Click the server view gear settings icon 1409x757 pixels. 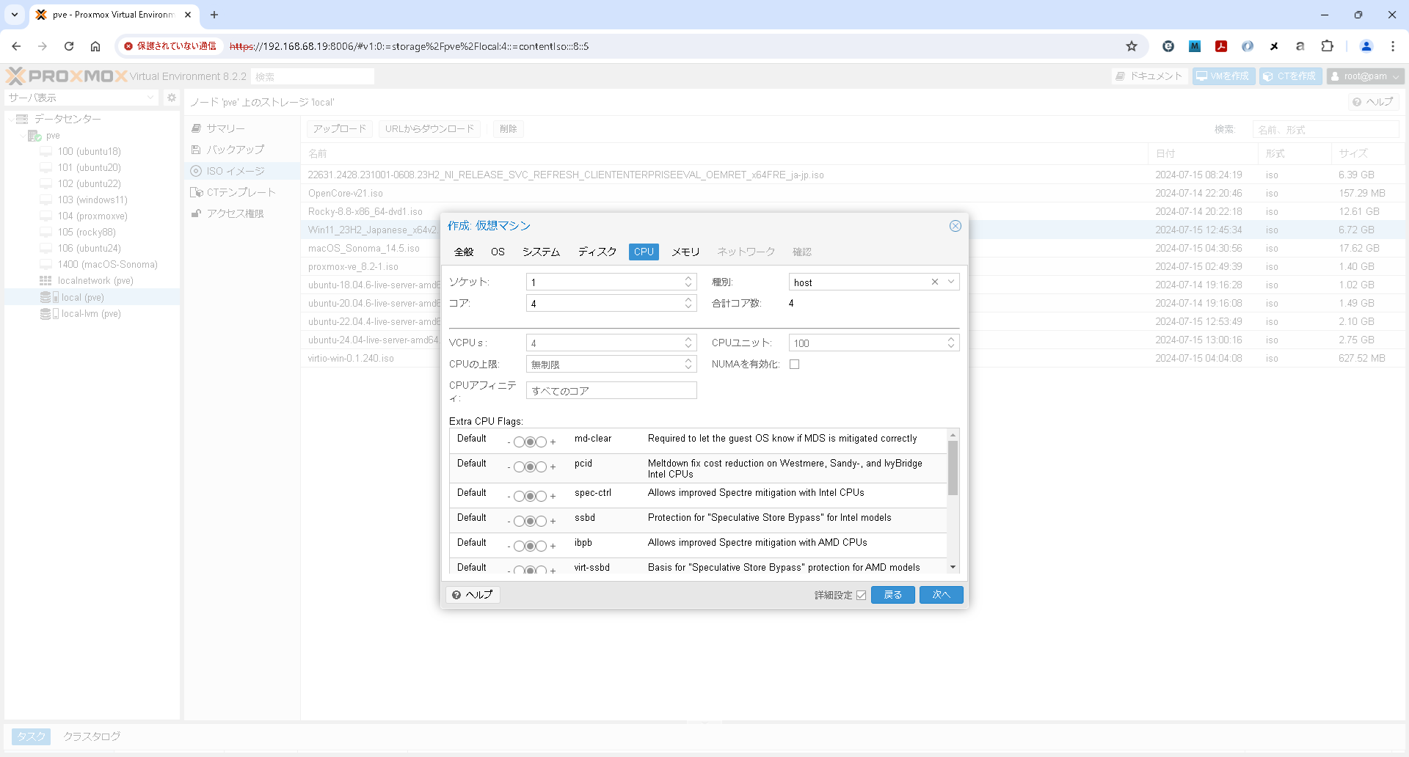pyautogui.click(x=172, y=98)
